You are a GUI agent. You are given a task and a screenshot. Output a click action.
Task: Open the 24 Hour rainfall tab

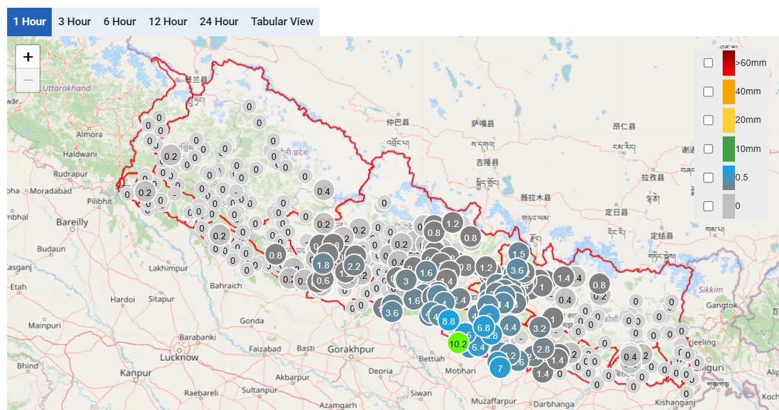tap(219, 21)
